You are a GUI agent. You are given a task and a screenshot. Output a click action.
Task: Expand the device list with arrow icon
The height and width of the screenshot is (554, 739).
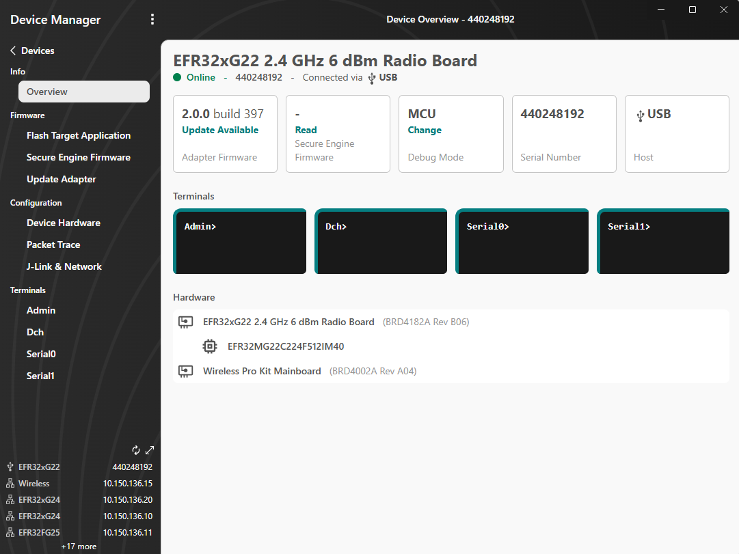coord(150,450)
